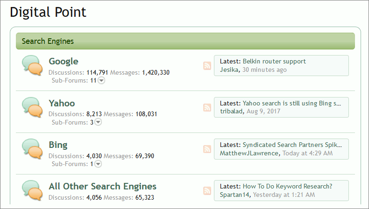Click the Digital Point page title
The image size is (369, 209).
pyautogui.click(x=48, y=12)
